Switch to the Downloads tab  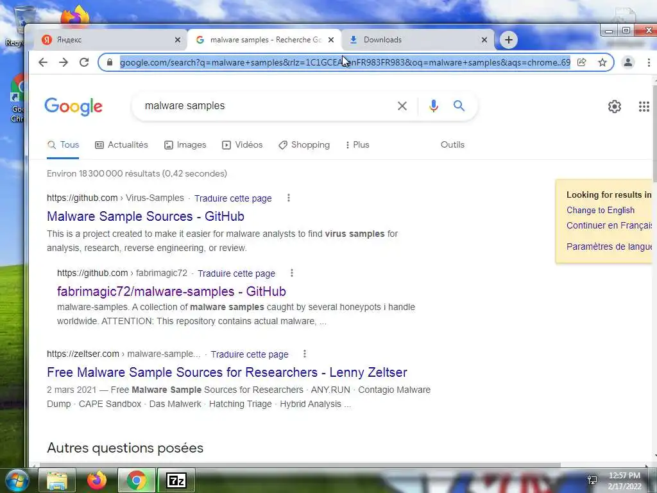[418, 40]
